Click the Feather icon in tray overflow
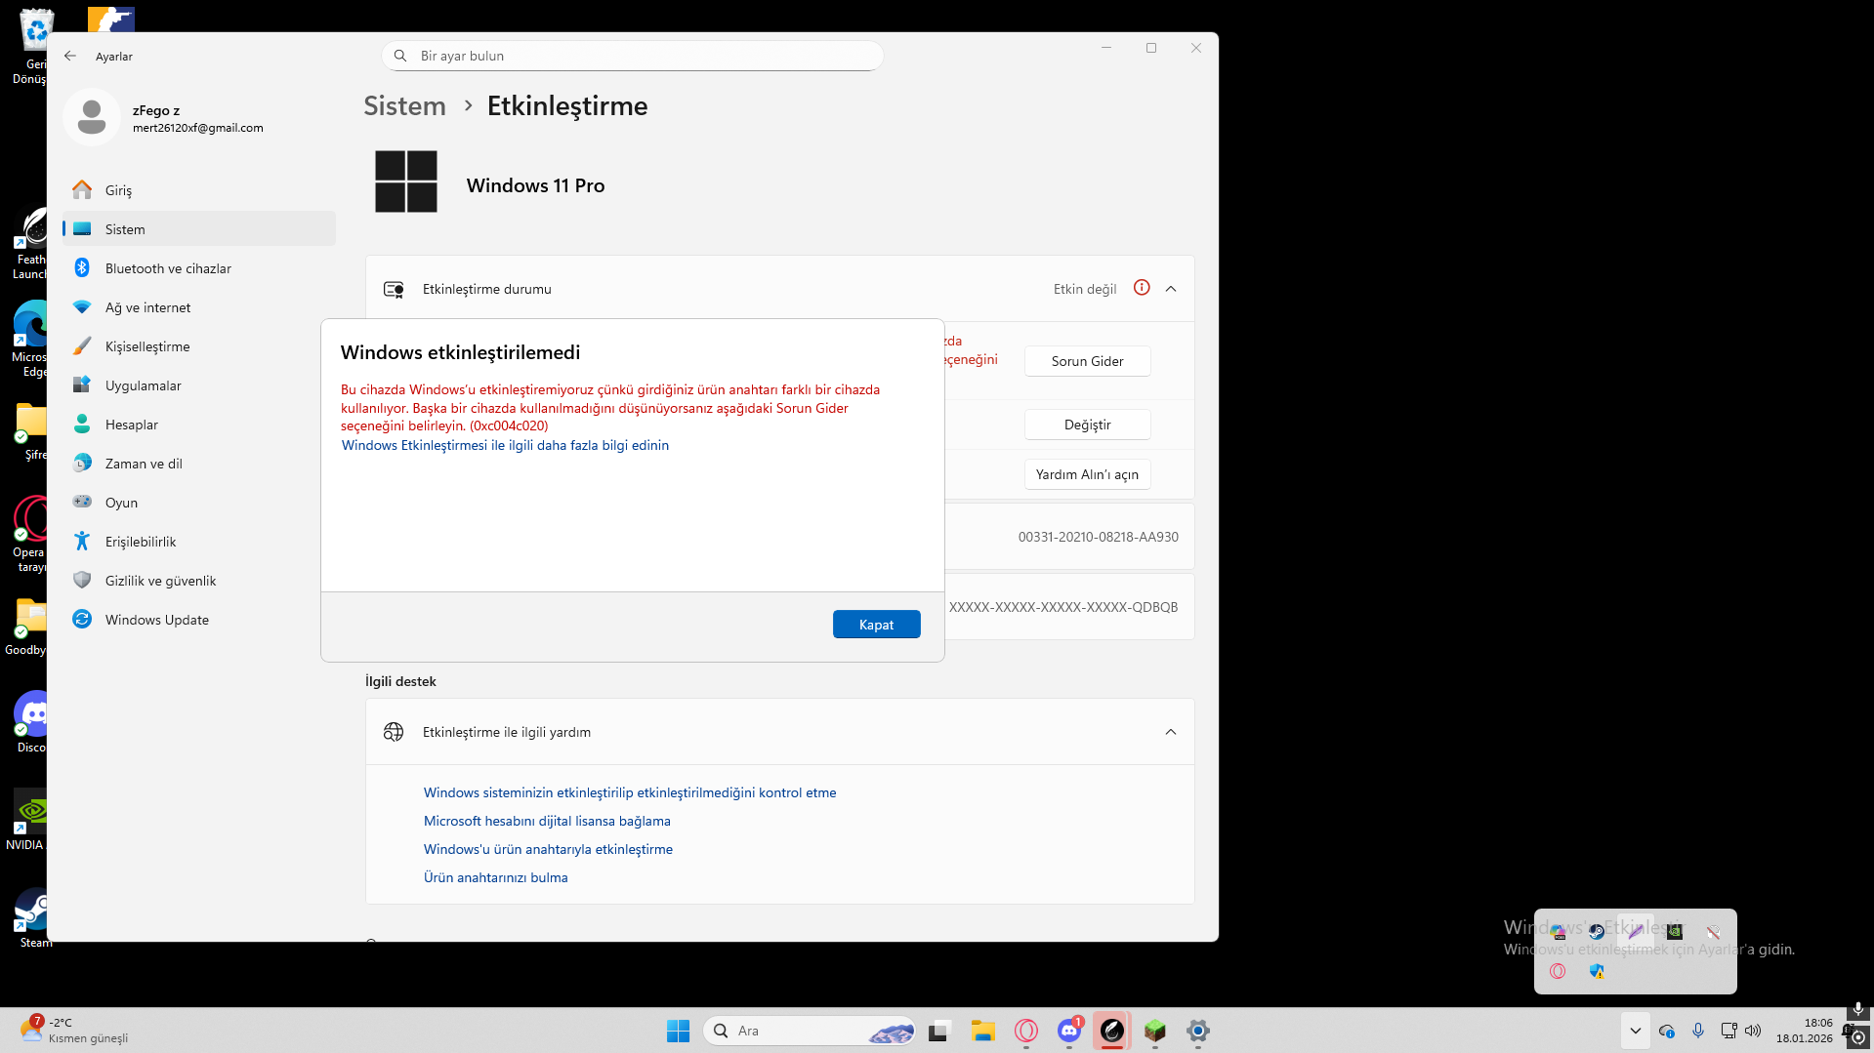Image resolution: width=1874 pixels, height=1053 pixels. (x=1636, y=932)
